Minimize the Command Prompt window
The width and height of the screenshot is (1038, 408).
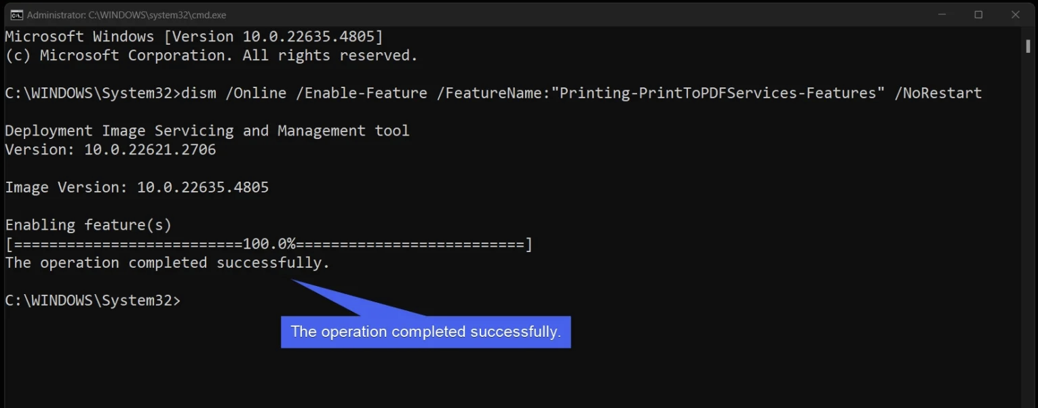pos(941,14)
